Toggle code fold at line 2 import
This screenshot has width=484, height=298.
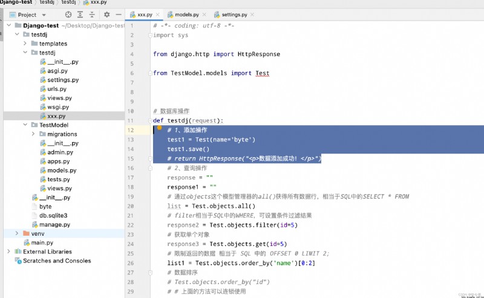(150, 36)
